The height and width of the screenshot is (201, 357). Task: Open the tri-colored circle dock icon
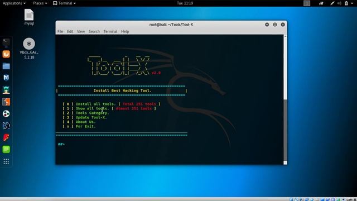[x=6, y=113]
